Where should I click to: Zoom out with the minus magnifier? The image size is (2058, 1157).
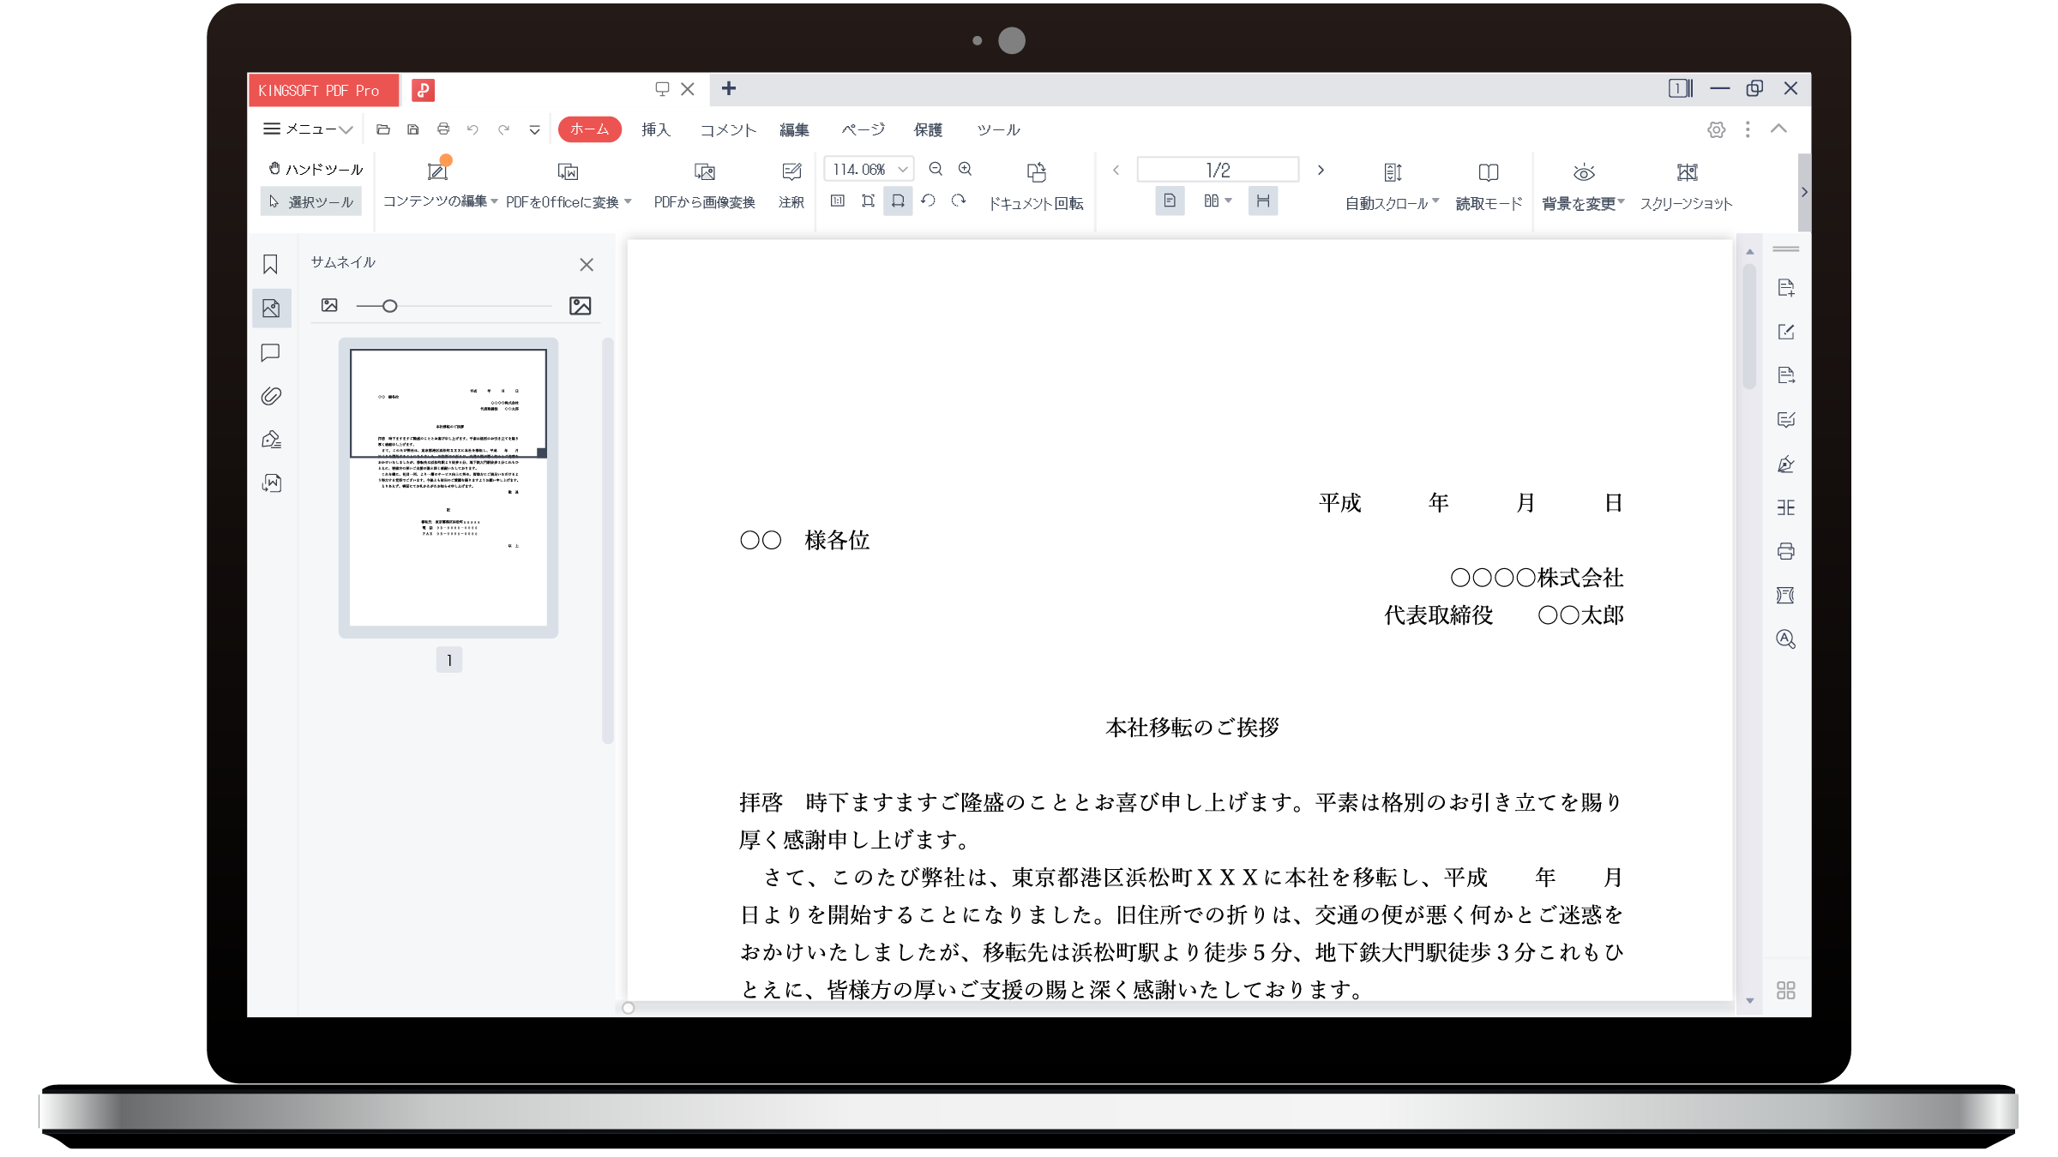pos(936,169)
